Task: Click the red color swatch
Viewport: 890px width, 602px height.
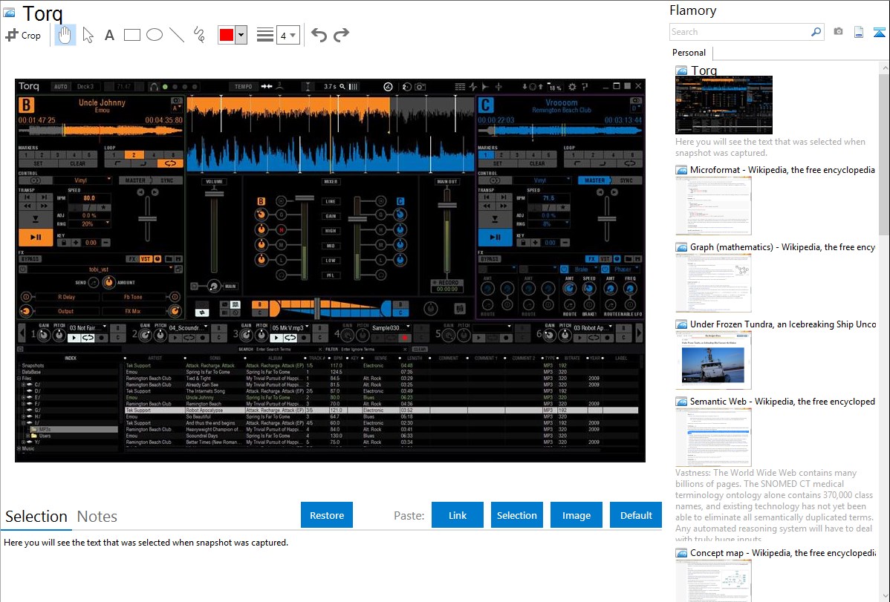Action: pos(226,35)
